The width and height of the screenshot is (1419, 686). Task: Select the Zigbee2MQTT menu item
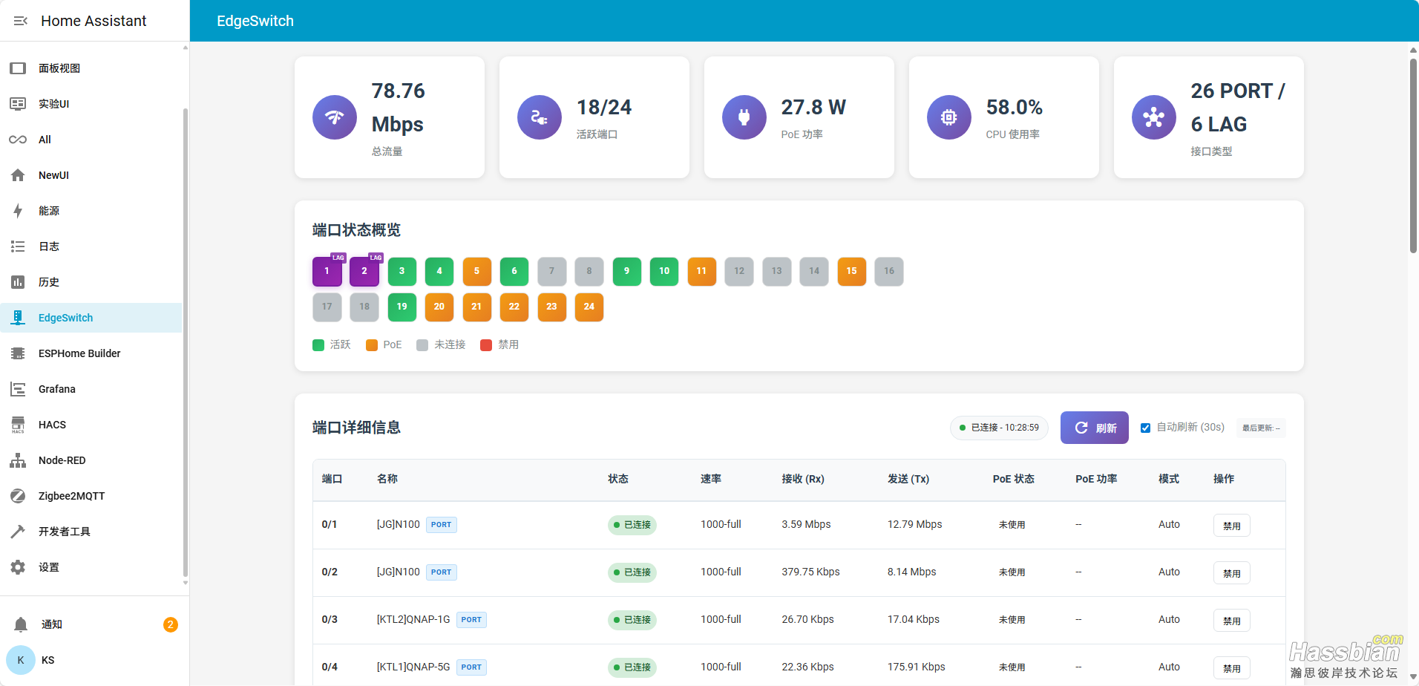pos(91,496)
